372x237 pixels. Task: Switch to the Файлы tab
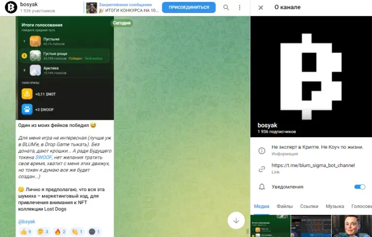point(284,206)
